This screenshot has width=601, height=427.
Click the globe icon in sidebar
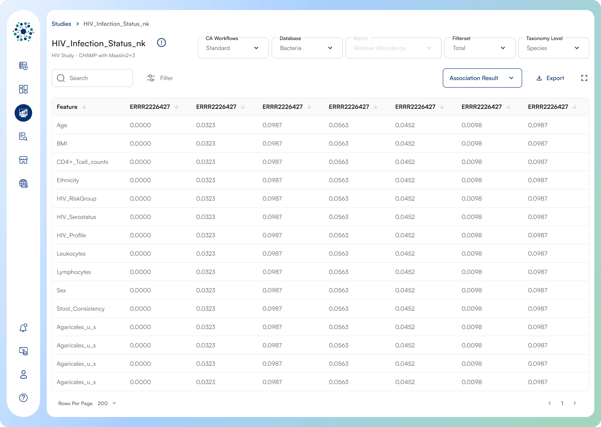pyautogui.click(x=23, y=183)
